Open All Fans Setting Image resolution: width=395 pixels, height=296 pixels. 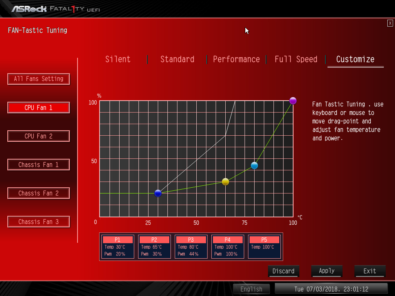(x=39, y=79)
